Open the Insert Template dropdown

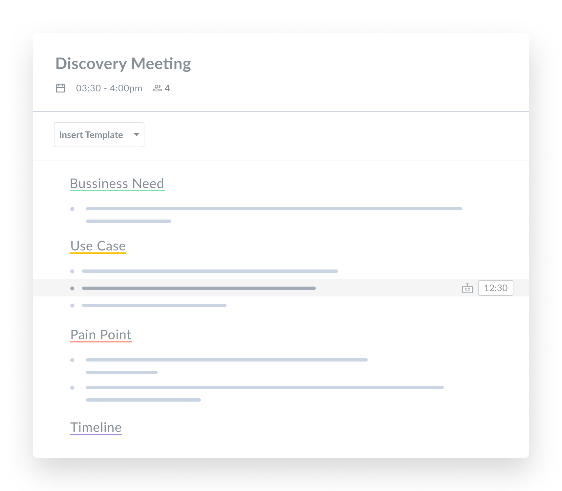[99, 135]
